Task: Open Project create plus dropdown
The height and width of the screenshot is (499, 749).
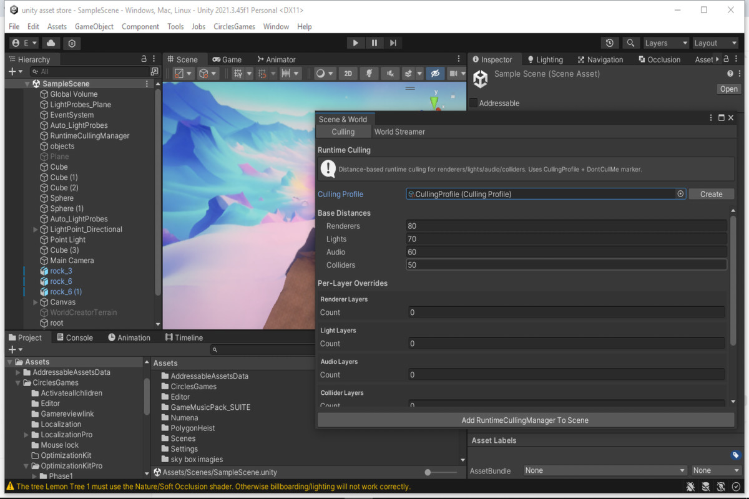Action: pos(16,350)
